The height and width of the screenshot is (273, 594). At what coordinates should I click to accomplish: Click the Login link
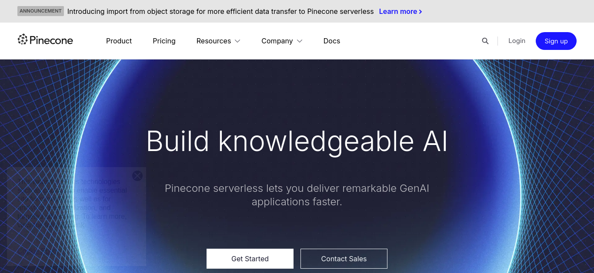pos(517,40)
